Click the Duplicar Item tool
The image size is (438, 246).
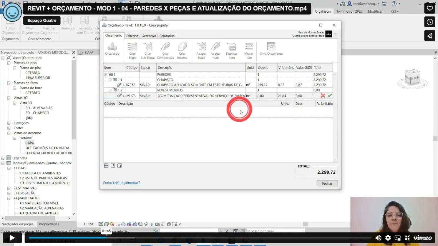click(x=232, y=51)
